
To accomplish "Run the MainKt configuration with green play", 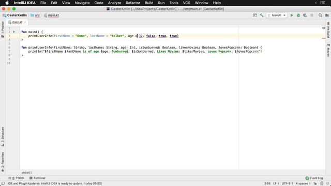I will tap(292, 15).
